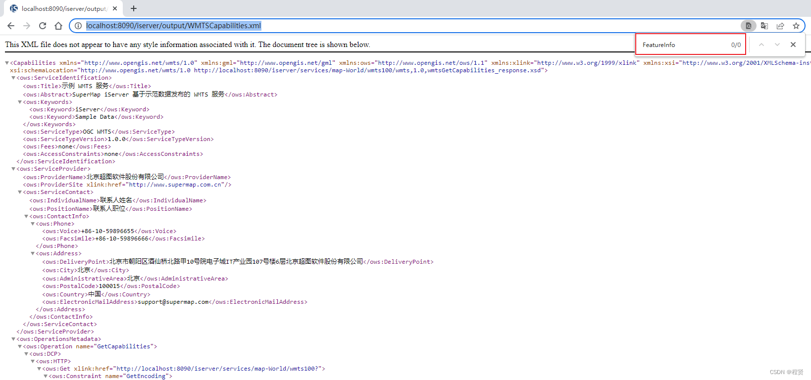Click the ows:DeliveryPoint address line
Viewport: 811px width, 380px height.
tap(238, 262)
